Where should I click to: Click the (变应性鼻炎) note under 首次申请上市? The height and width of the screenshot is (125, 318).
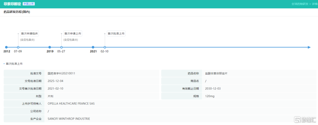(x=71, y=40)
